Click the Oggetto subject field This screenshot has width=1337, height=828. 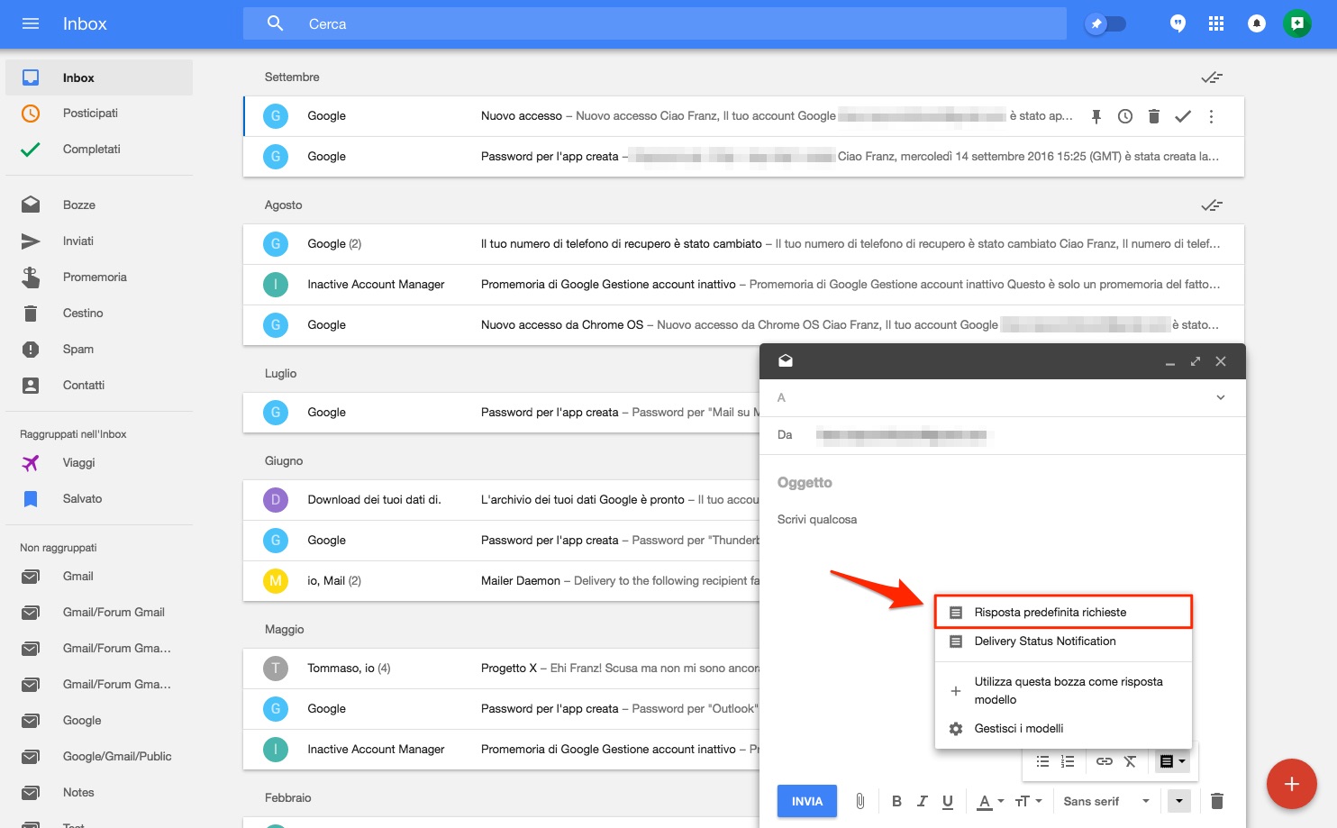pos(1003,483)
